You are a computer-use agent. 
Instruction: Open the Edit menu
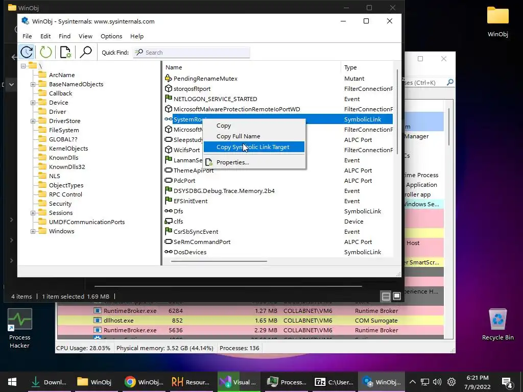[x=45, y=36]
